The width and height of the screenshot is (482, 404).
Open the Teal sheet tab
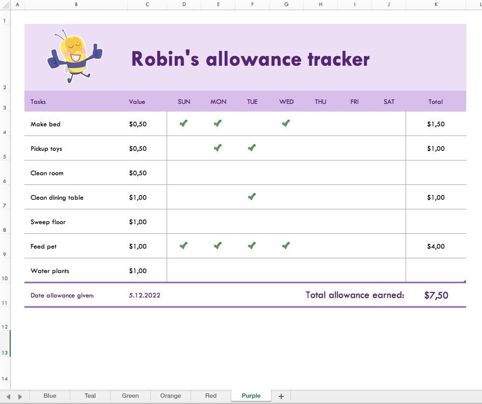point(90,395)
